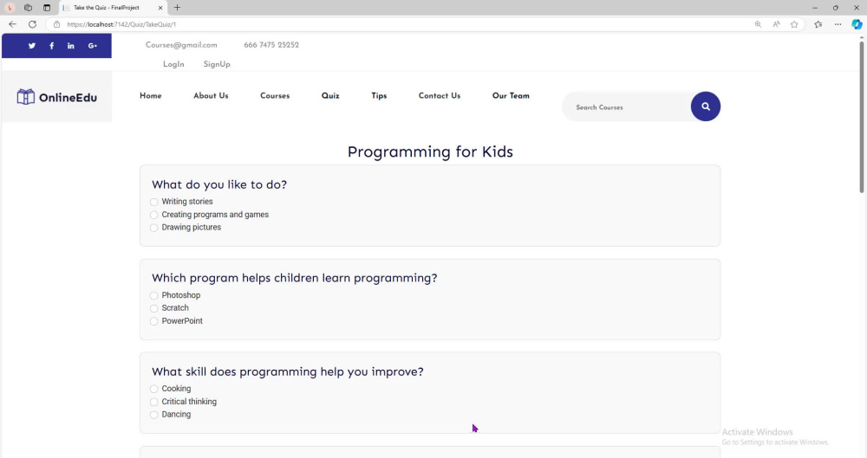Choose the PowerPoint answer
Image resolution: width=867 pixels, height=458 pixels.
click(154, 321)
